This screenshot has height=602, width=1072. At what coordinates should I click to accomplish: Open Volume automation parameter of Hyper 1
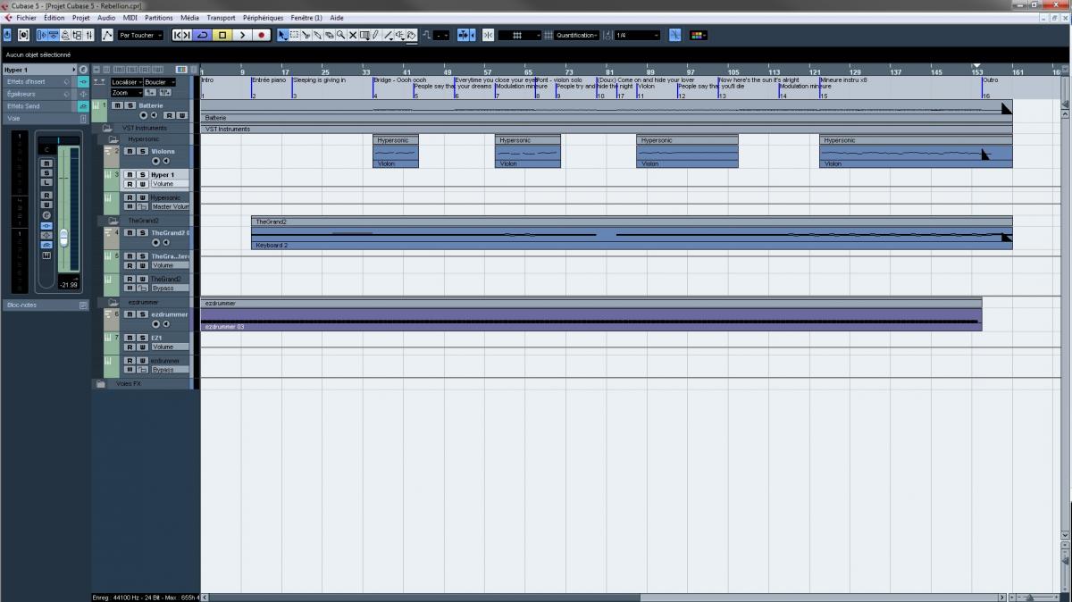[170, 184]
